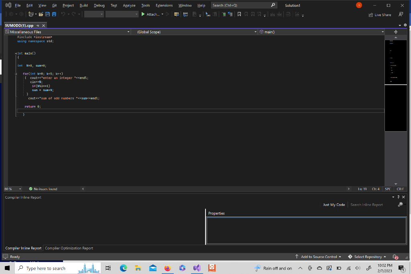Open Mail app from the taskbar
Screen dimensions: 411x274
coord(153,268)
